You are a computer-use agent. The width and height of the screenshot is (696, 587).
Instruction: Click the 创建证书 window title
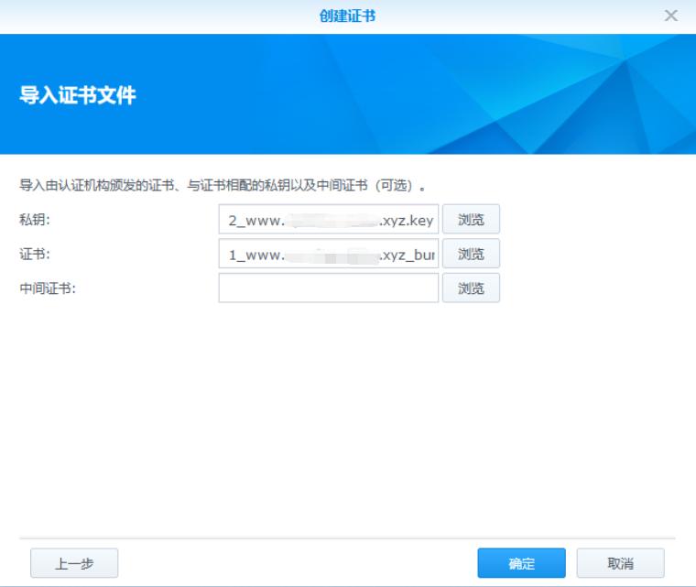tap(347, 16)
